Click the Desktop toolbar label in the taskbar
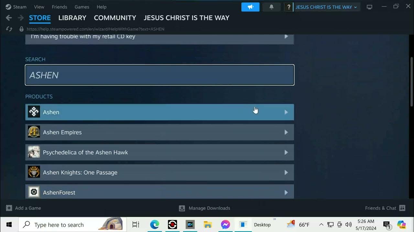 (x=262, y=225)
